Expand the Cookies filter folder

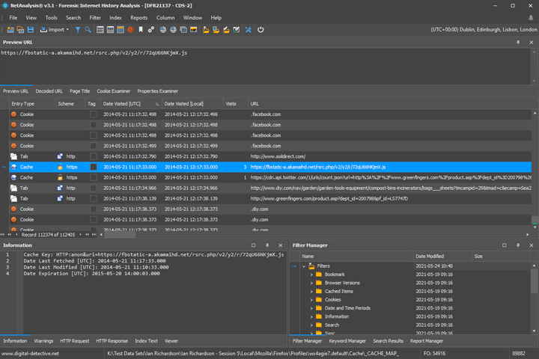(x=311, y=300)
